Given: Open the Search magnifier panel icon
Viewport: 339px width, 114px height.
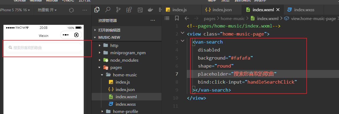Looking at the screenshot, I should (x=108, y=10).
